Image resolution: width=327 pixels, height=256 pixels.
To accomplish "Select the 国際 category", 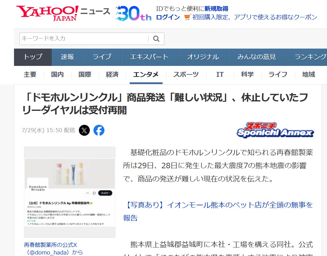I will [85, 74].
